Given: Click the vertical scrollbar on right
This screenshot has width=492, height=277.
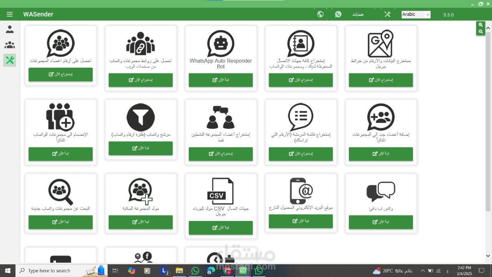Looking at the screenshot, I should point(488,121).
